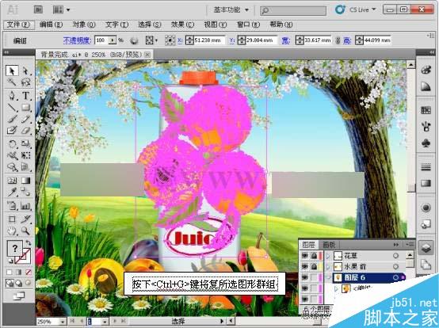Select the Shape Builder tool
The height and width of the screenshot is (328, 439).
pos(12,167)
